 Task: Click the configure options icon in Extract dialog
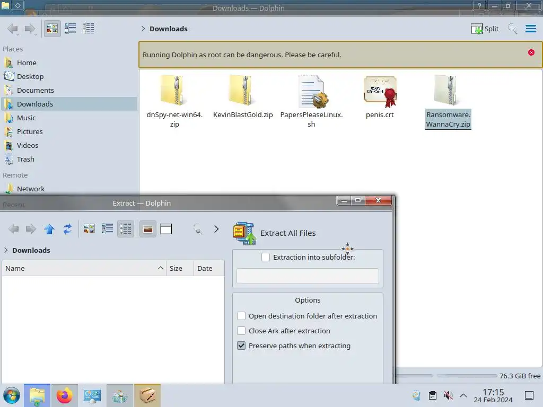pos(198,229)
